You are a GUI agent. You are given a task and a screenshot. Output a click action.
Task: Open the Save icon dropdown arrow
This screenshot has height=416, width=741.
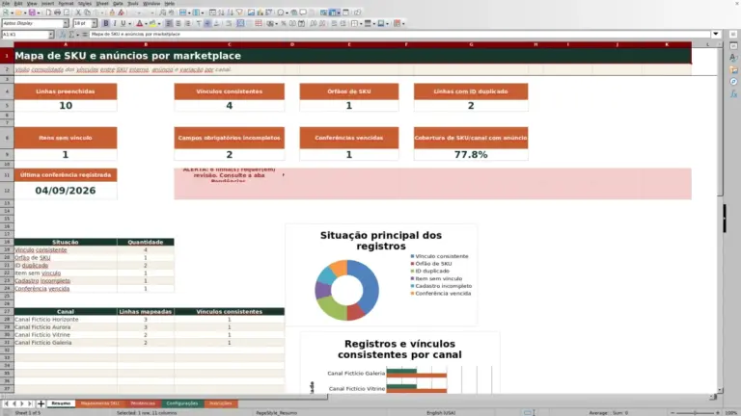[x=39, y=13]
